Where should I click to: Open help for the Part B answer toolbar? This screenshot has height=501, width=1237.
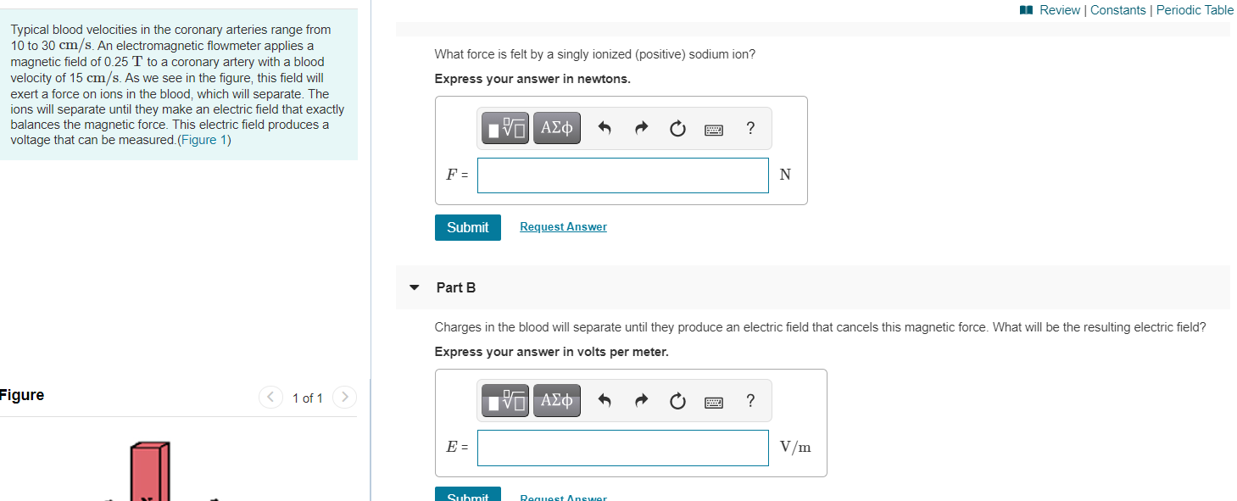coord(750,401)
